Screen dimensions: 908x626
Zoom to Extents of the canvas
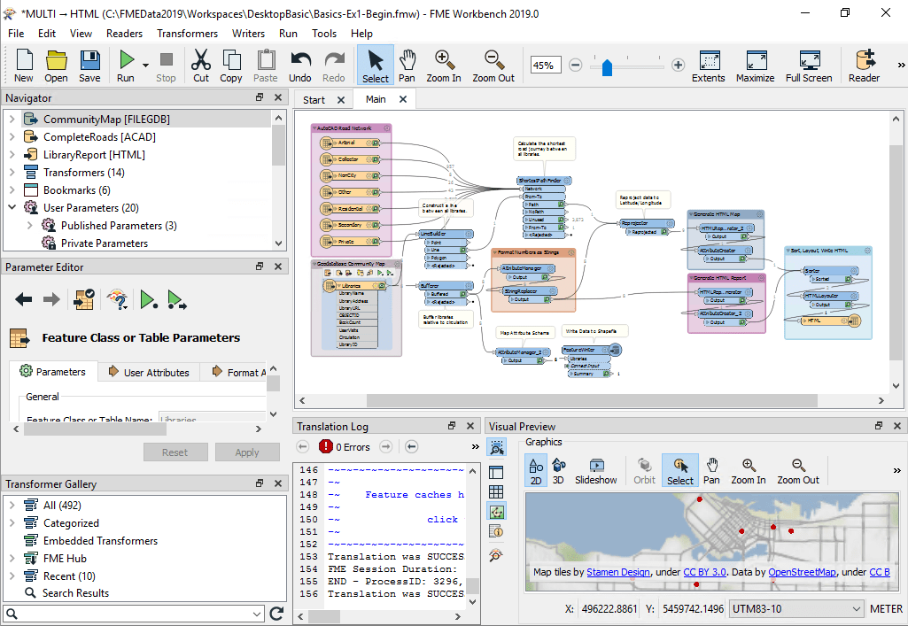(x=708, y=65)
